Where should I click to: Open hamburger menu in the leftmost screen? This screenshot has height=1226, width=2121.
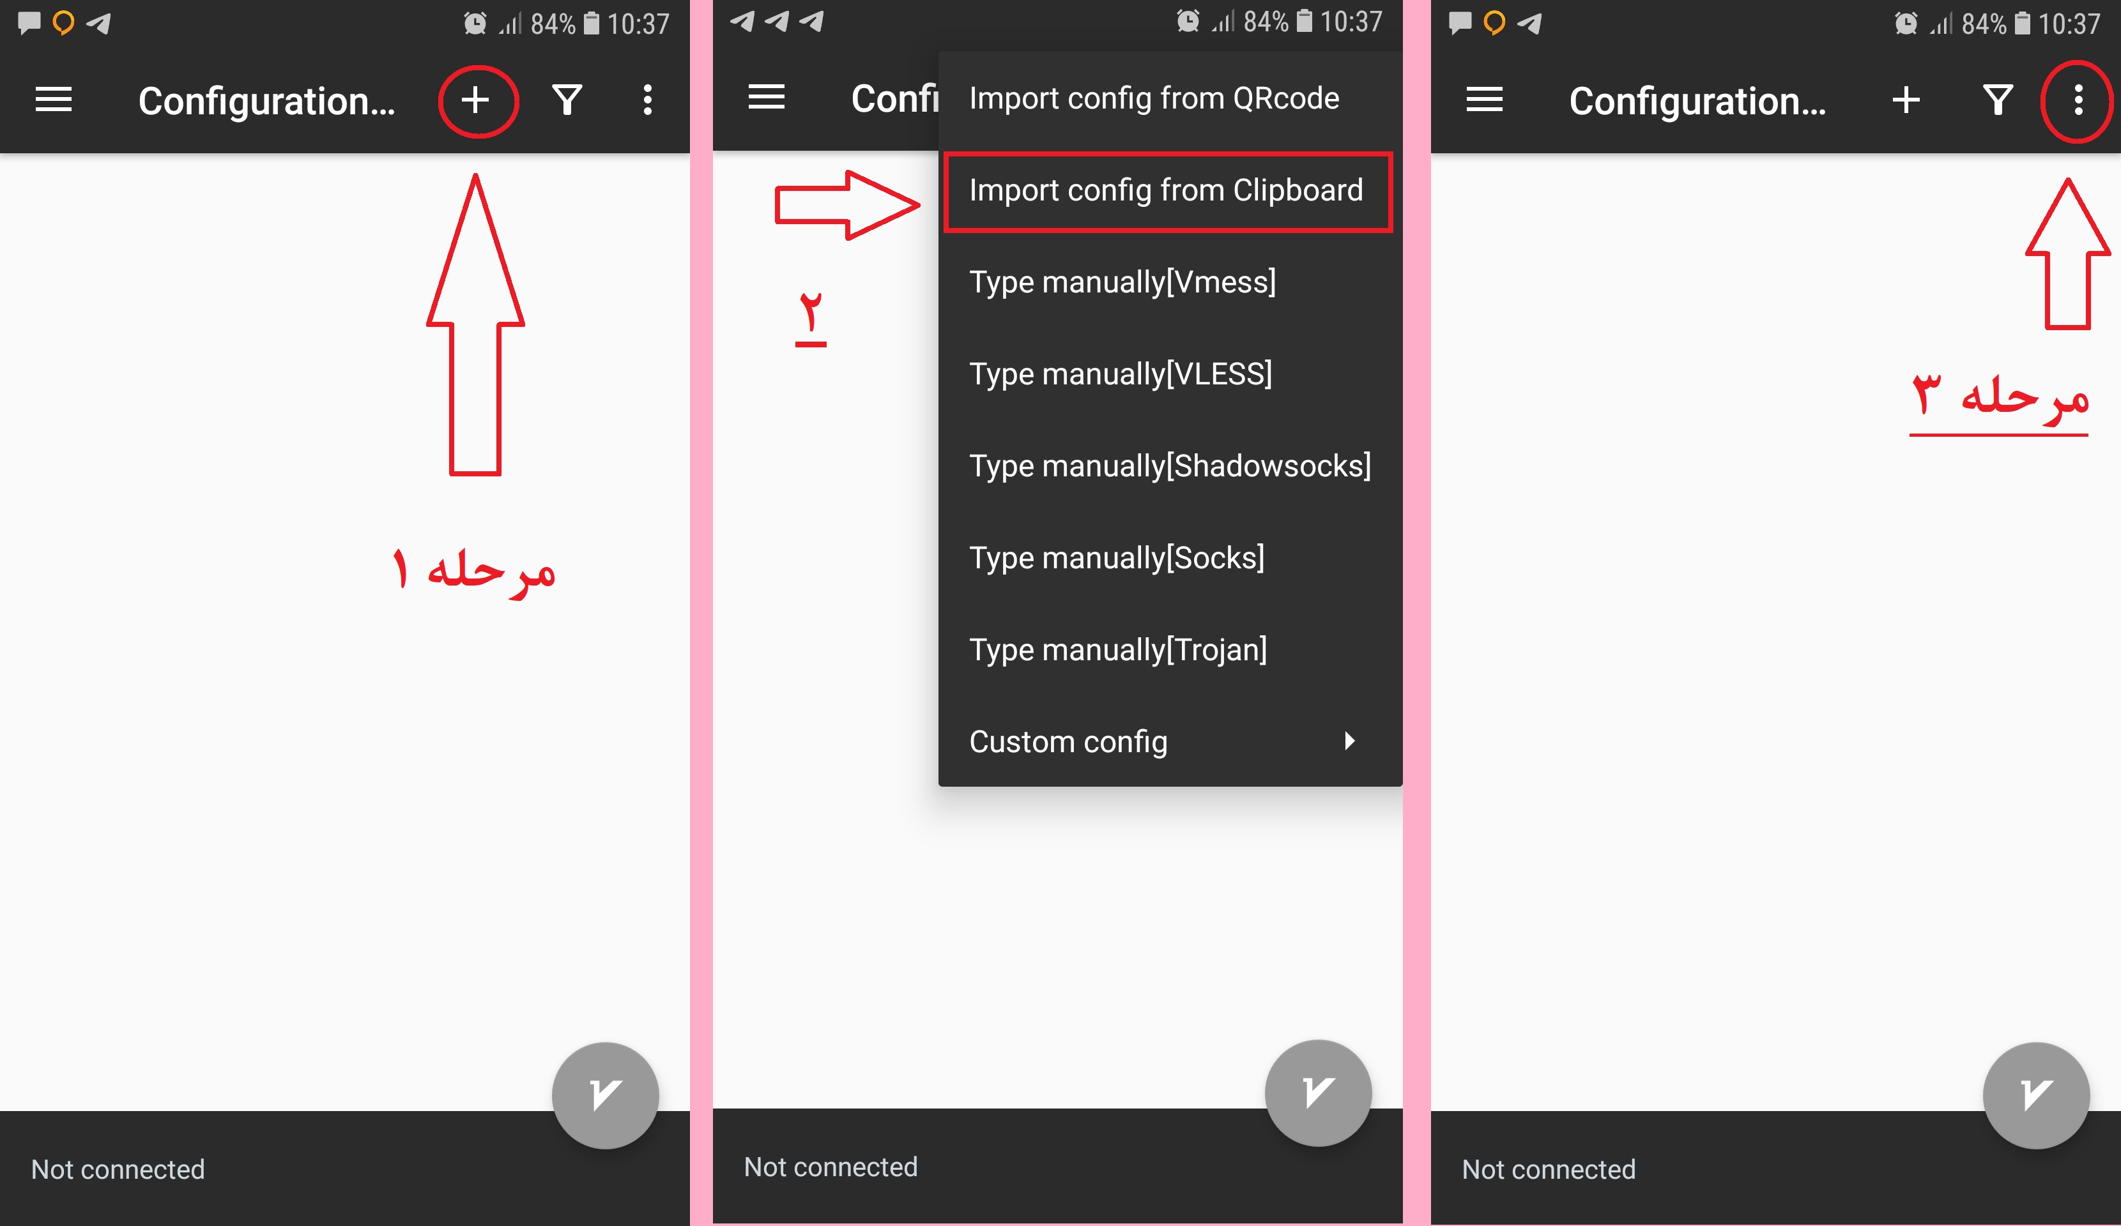pos(53,100)
